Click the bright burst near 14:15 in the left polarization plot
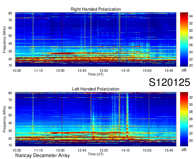This screenshot has height=159, width=196. point(127,116)
